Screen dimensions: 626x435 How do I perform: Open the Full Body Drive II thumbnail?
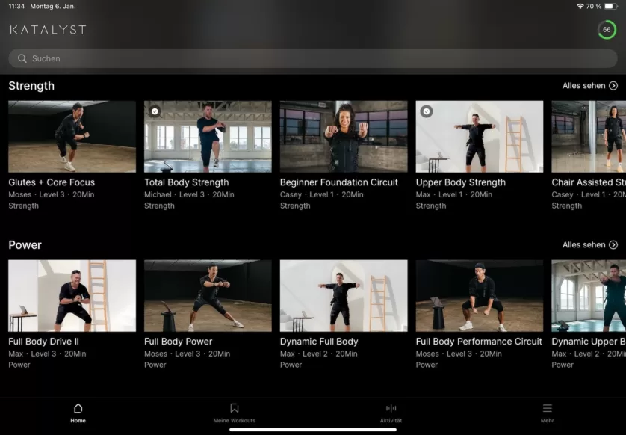[x=72, y=296]
